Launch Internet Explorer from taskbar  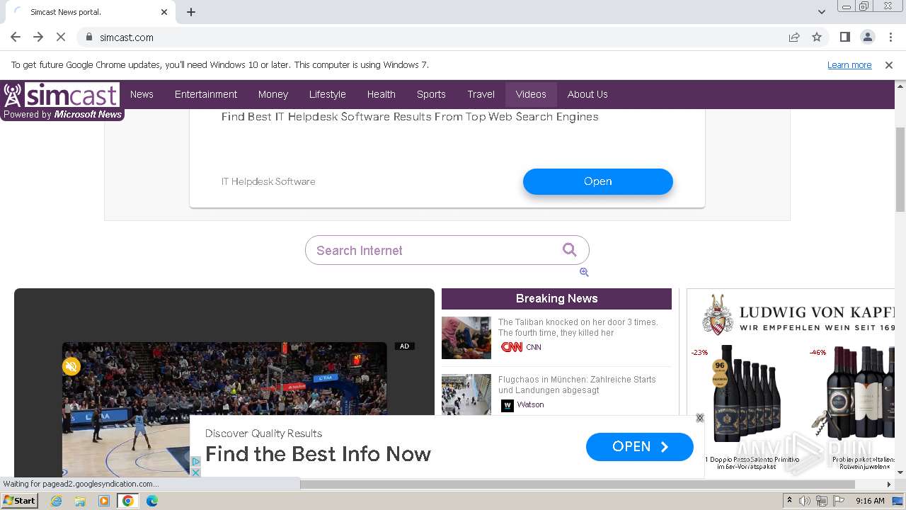(x=56, y=501)
